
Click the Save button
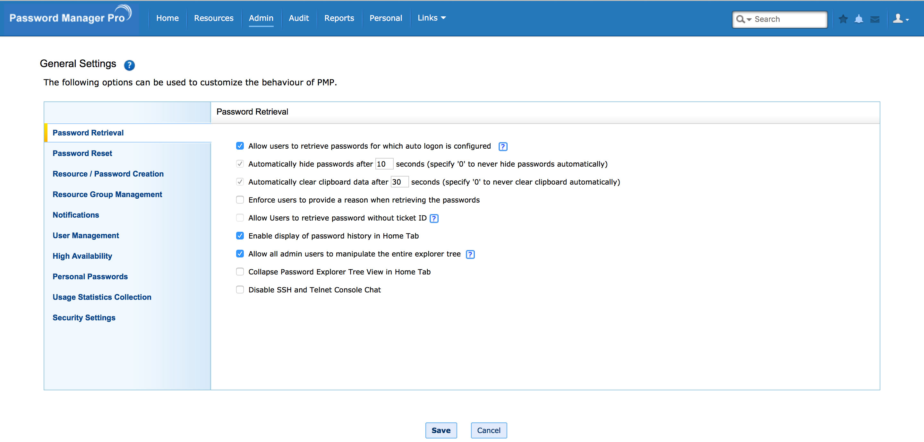(x=441, y=430)
